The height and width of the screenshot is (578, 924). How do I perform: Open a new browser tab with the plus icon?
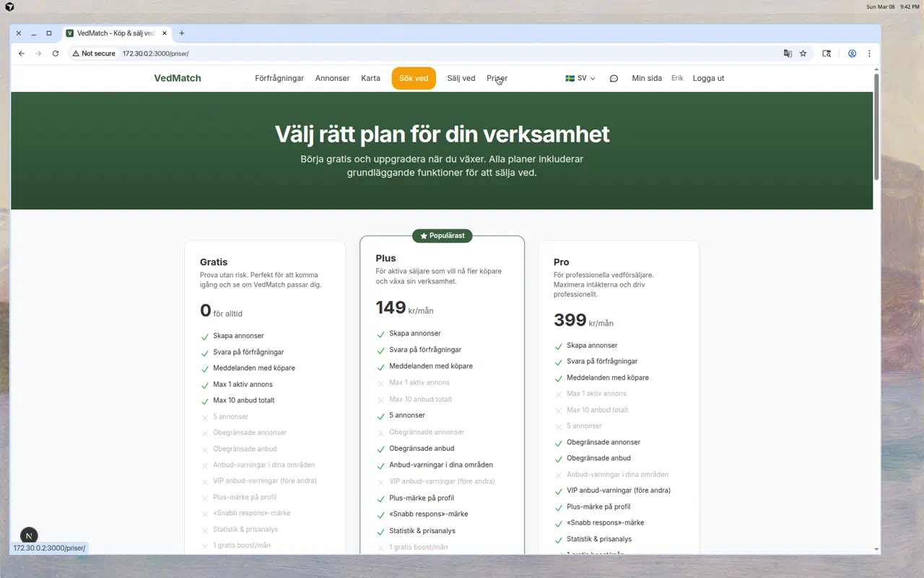tap(182, 33)
